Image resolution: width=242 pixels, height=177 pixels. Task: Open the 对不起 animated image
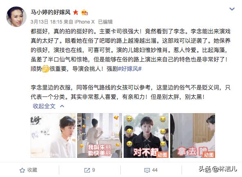(x=146, y=135)
